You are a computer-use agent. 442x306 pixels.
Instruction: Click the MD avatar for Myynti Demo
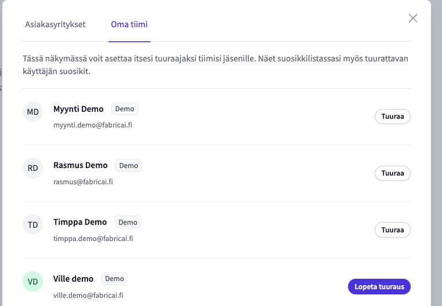point(32,112)
